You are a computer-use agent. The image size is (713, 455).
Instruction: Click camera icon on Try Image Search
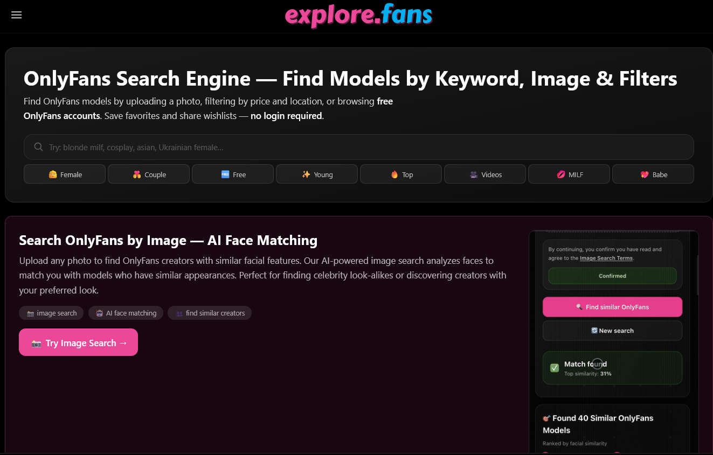(37, 344)
